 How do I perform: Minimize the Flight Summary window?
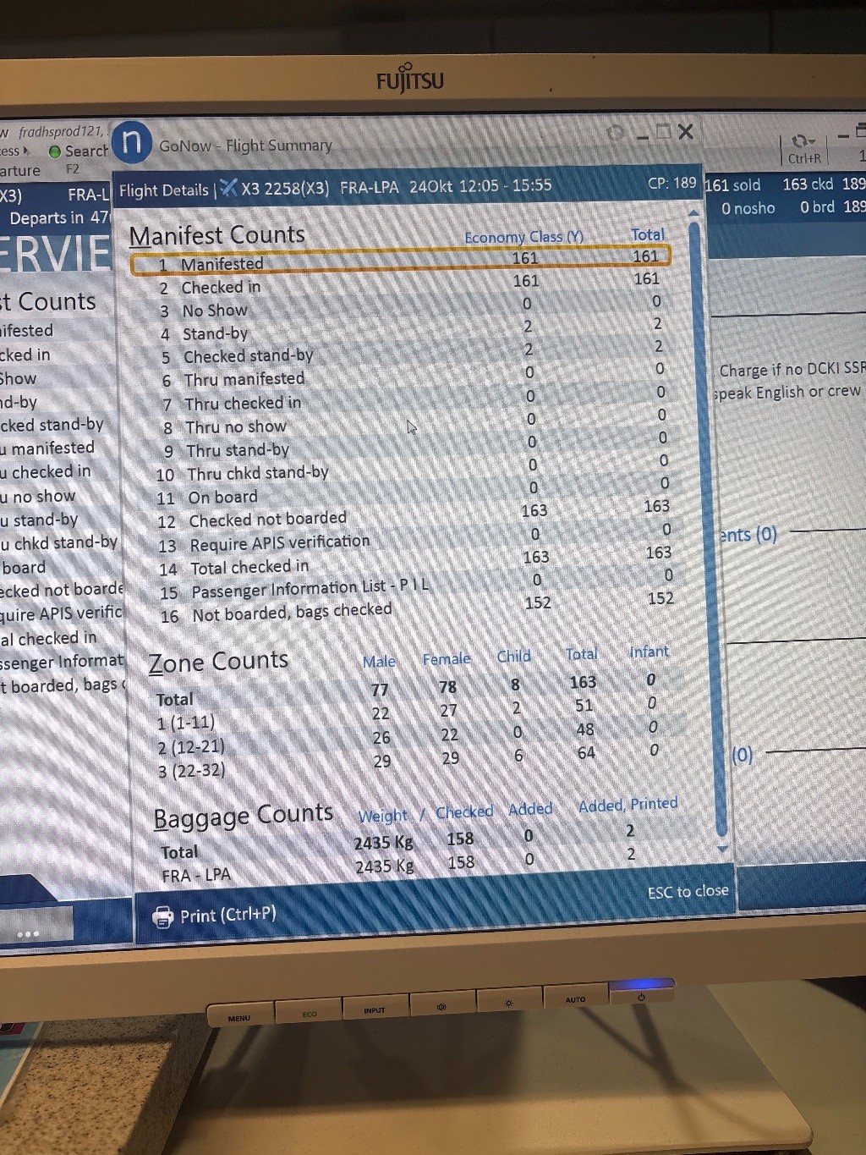click(x=643, y=134)
